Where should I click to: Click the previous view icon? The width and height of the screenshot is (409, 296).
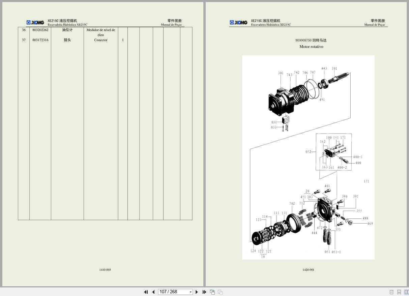[212, 292]
